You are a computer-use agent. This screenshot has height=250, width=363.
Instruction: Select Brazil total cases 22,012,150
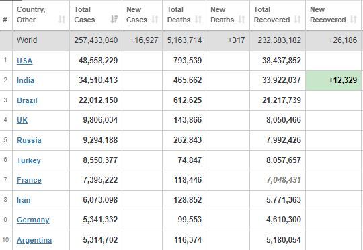pos(98,100)
